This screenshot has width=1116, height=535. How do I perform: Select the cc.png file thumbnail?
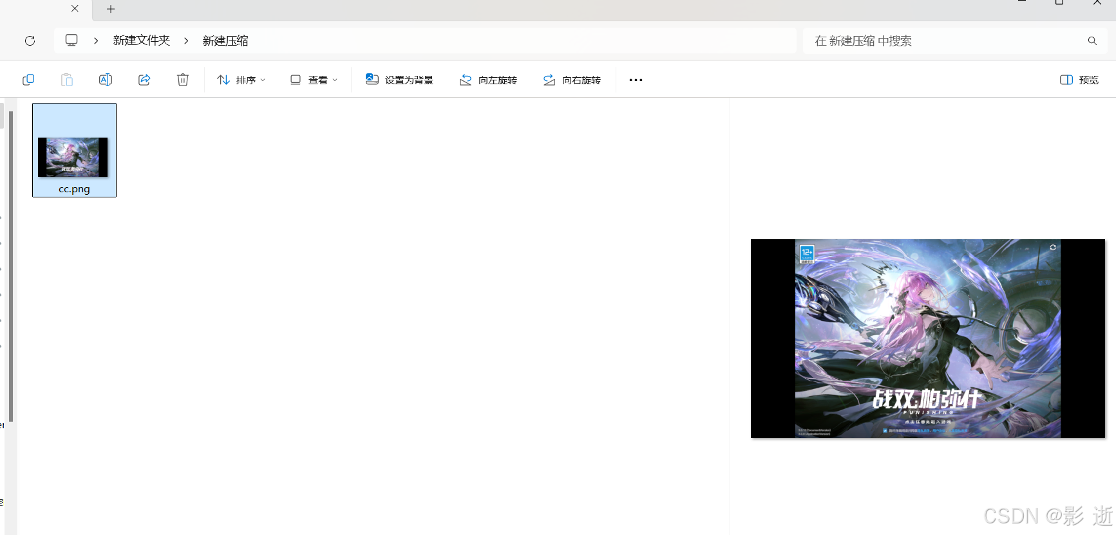click(x=73, y=157)
